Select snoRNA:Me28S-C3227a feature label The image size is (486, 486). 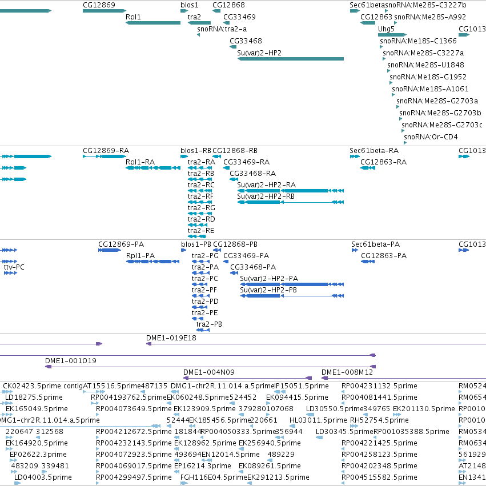(423, 53)
